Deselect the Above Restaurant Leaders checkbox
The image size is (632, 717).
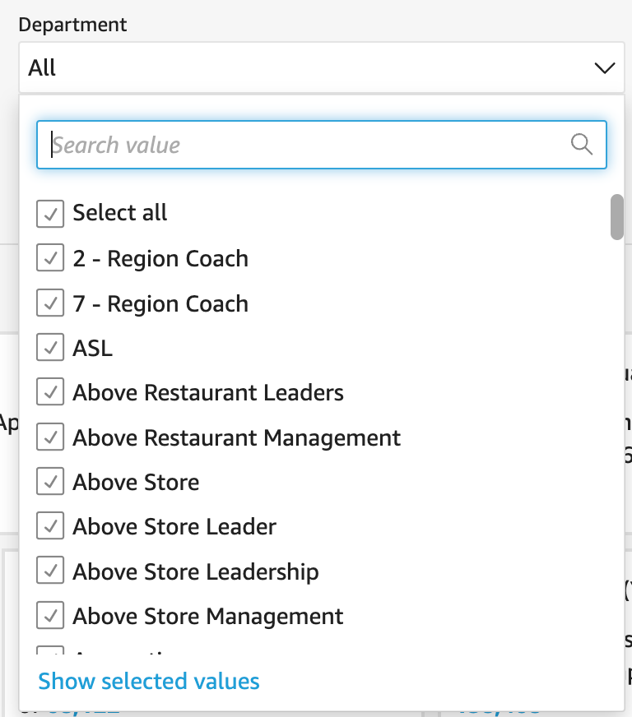(50, 393)
